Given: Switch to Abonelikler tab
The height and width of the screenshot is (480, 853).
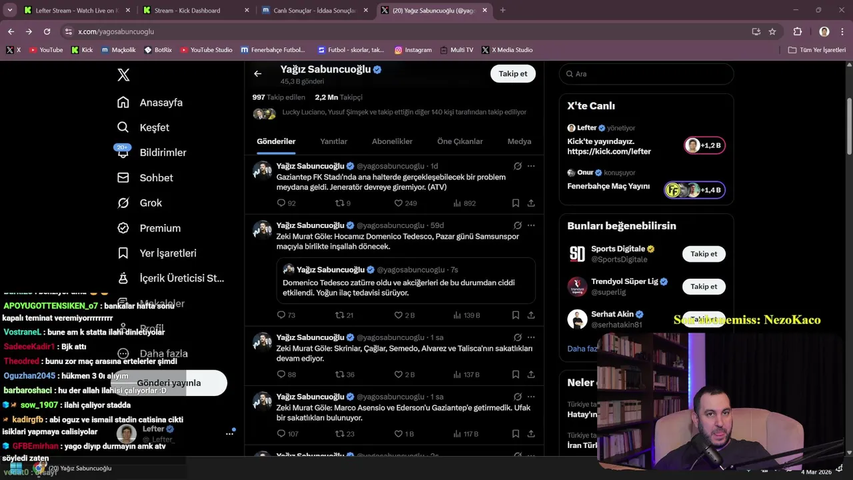Looking at the screenshot, I should (x=392, y=141).
